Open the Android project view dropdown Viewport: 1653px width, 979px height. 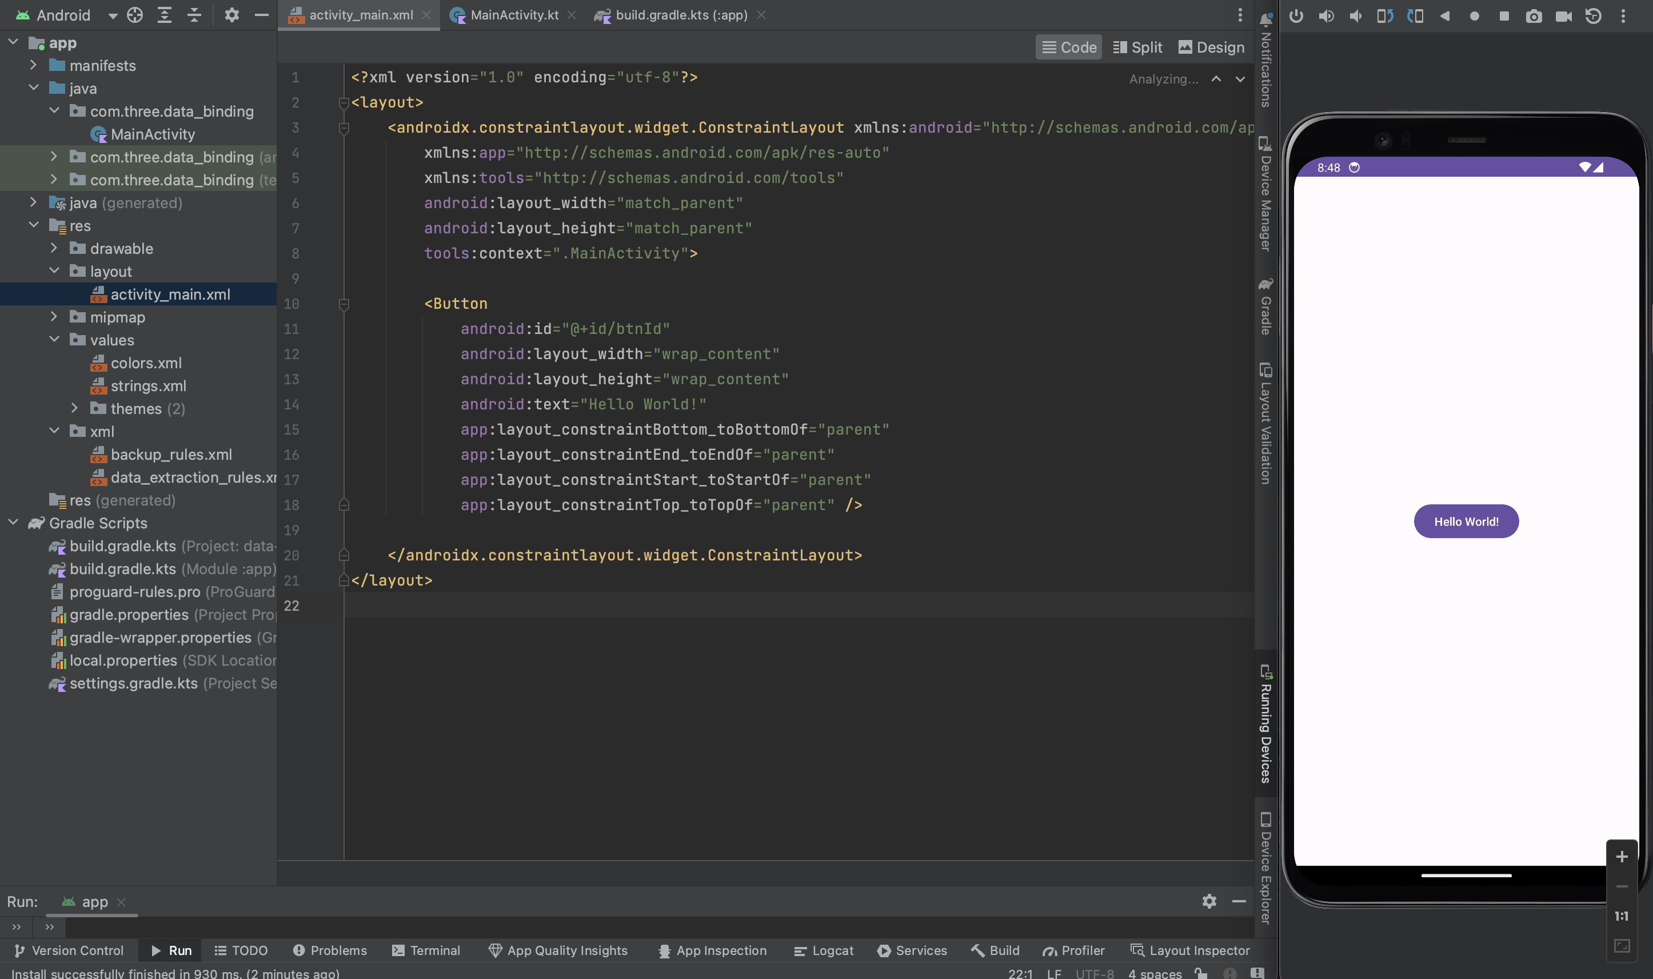112,15
